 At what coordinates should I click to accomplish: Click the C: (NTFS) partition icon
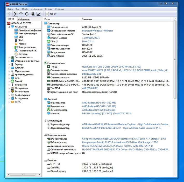48,164
